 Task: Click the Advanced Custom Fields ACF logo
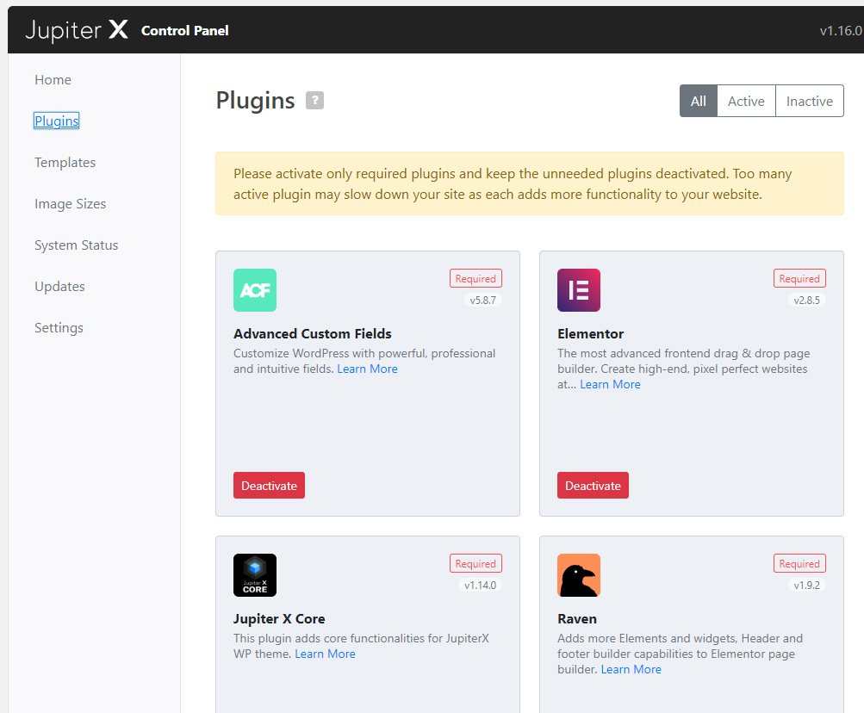pyautogui.click(x=255, y=290)
